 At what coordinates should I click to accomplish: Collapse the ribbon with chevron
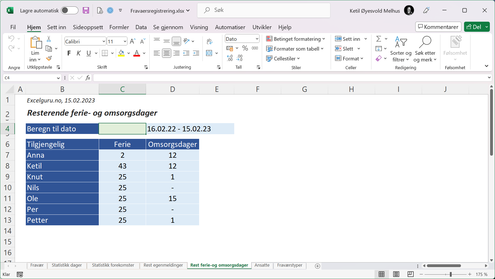pyautogui.click(x=486, y=66)
